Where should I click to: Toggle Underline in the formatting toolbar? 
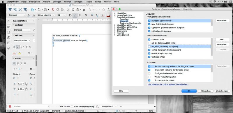pos(80,15)
